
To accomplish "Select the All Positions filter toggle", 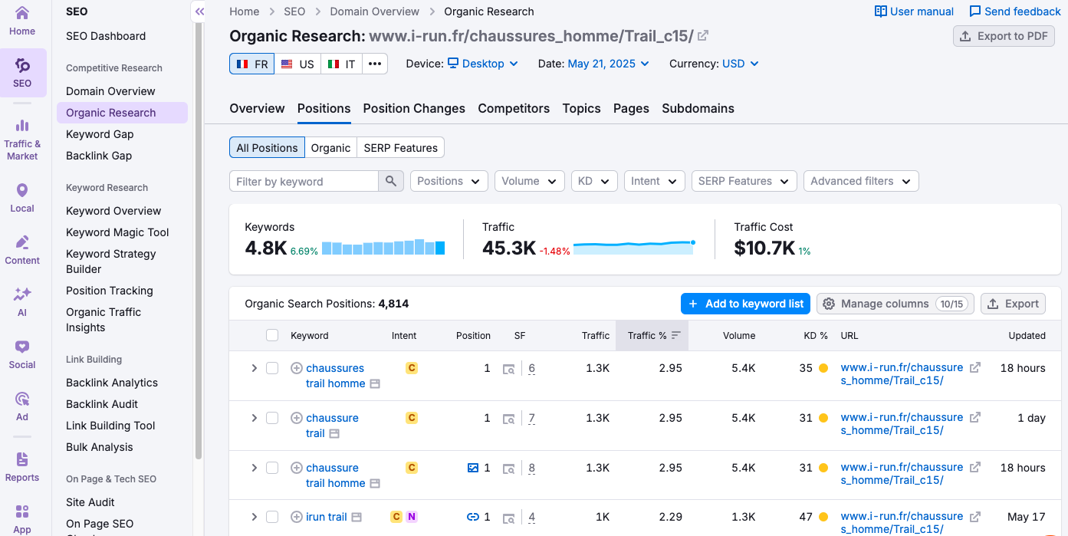I will 267,148.
